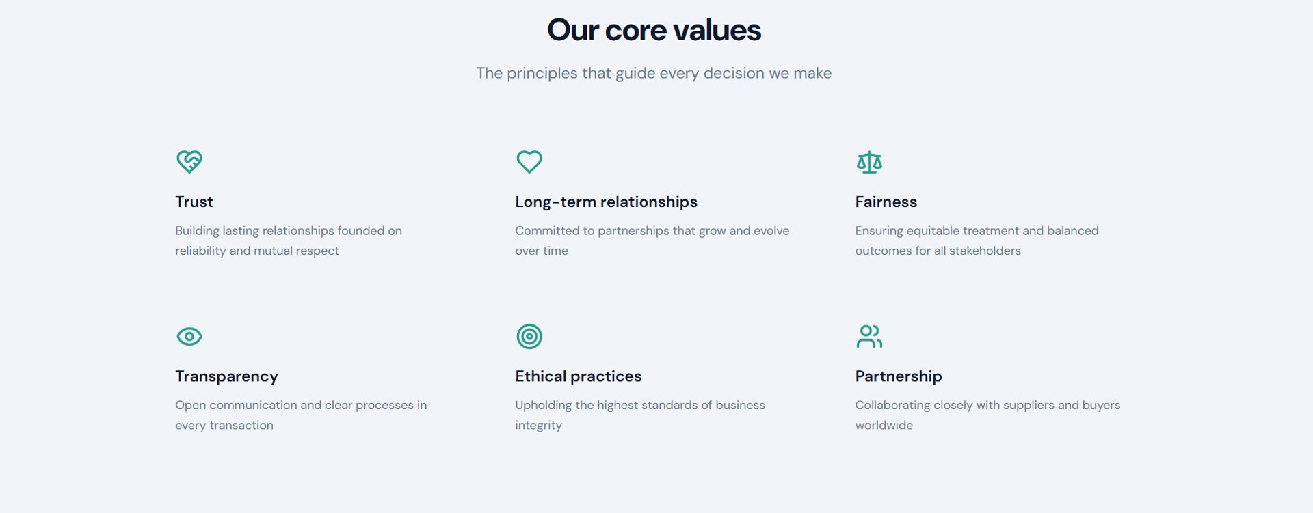Click the Fairness title text
The image size is (1313, 513).
click(x=886, y=202)
